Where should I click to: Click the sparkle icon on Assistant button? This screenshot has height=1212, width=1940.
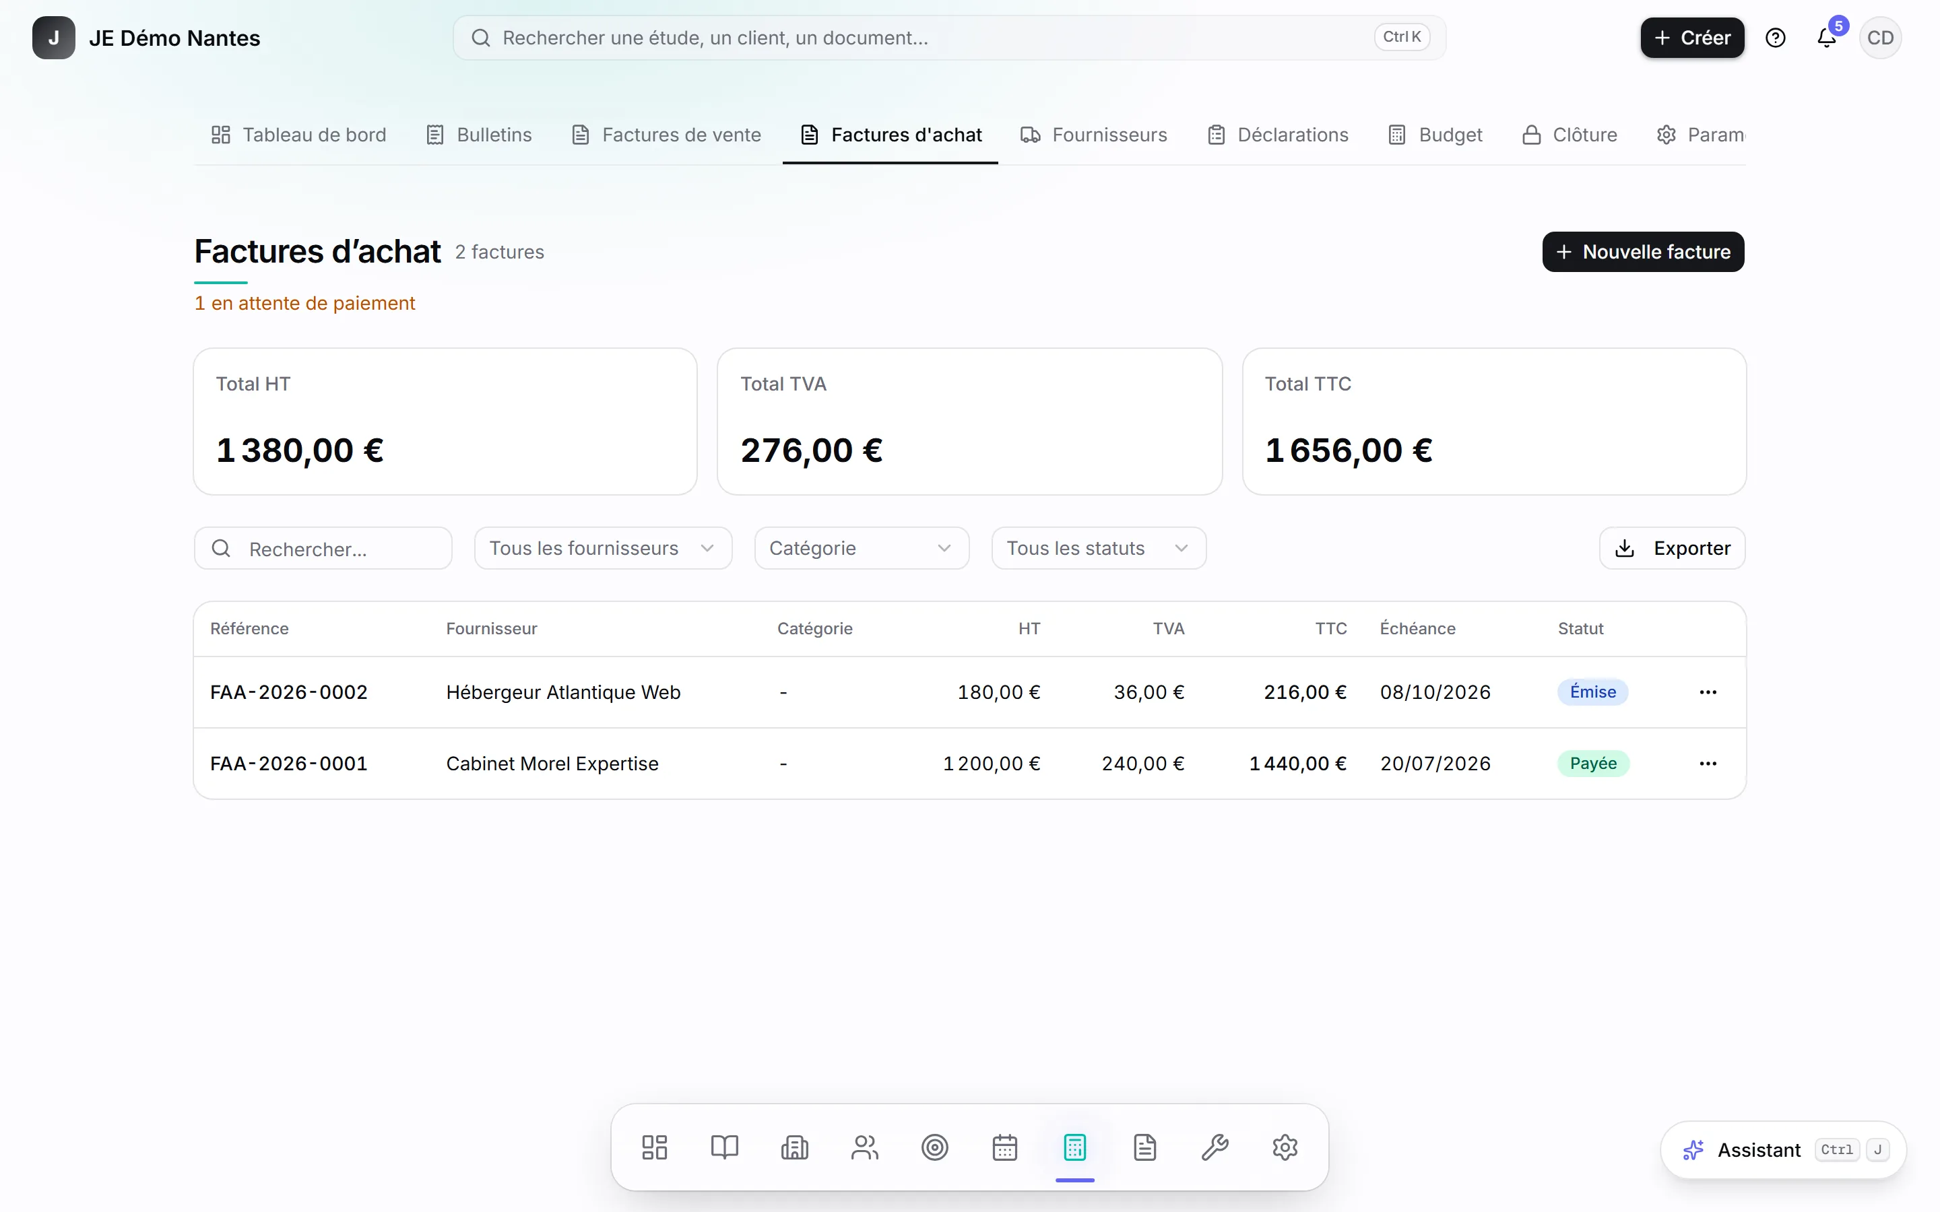pyautogui.click(x=1693, y=1150)
